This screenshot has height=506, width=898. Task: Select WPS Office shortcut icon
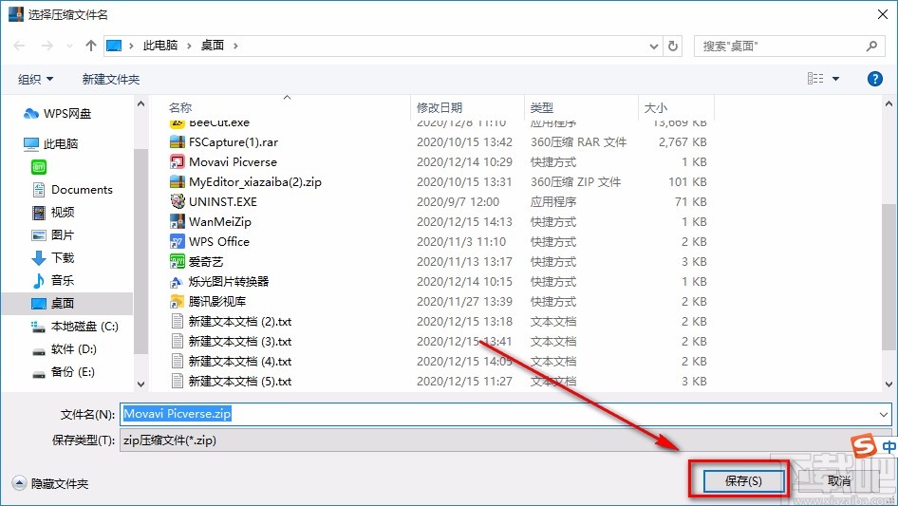[x=177, y=241]
